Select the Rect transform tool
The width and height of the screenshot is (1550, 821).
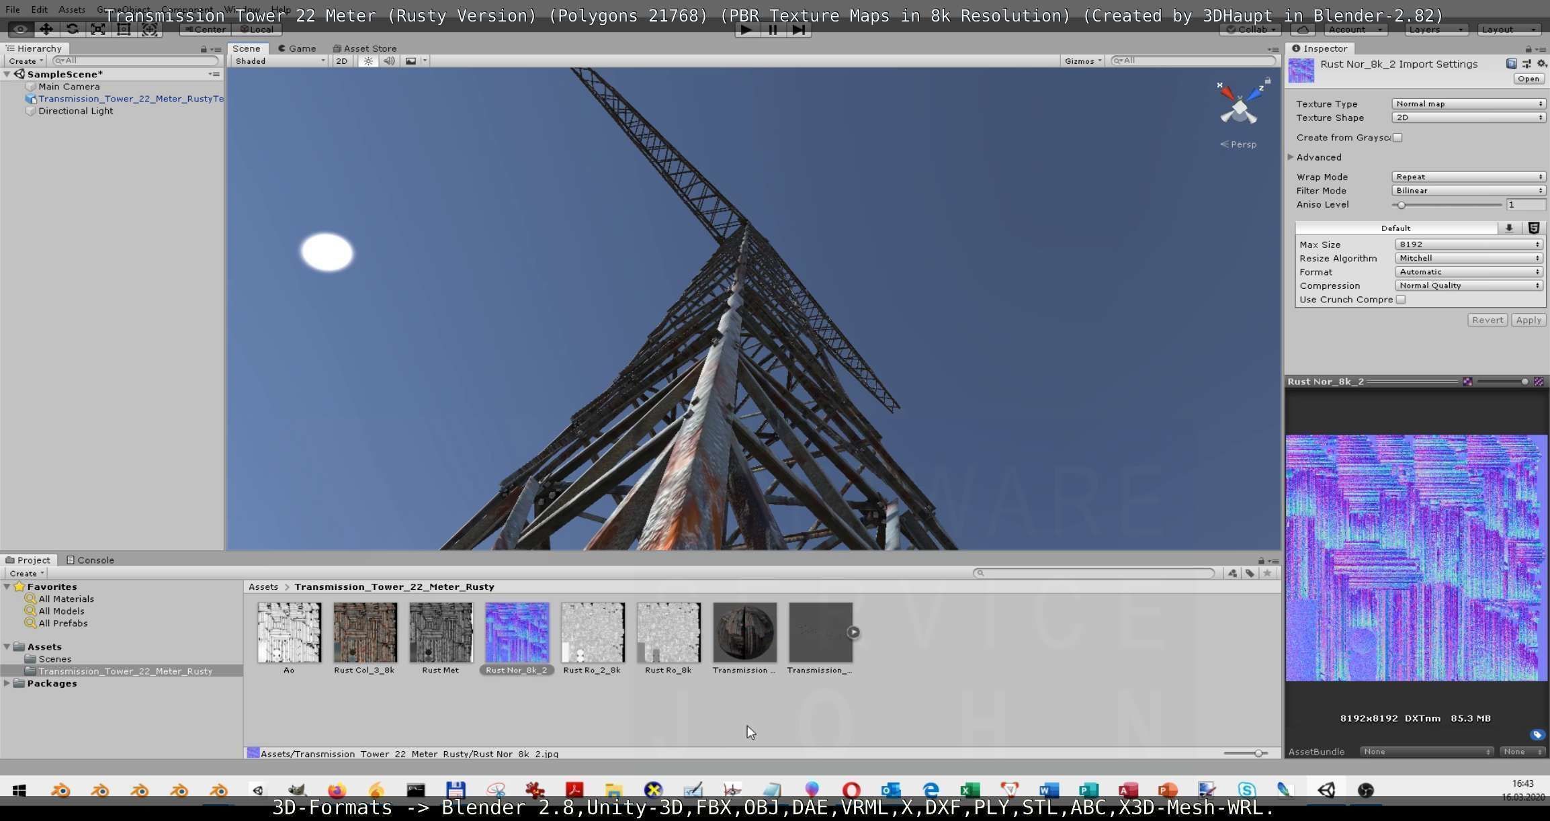124,30
